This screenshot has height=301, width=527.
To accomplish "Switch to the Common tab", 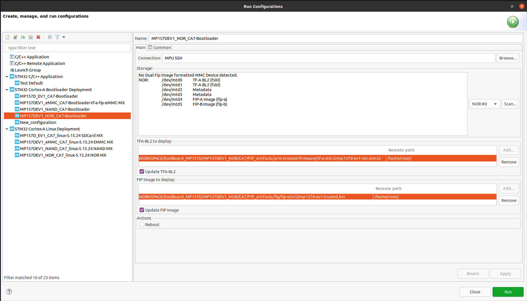I will tap(159, 48).
